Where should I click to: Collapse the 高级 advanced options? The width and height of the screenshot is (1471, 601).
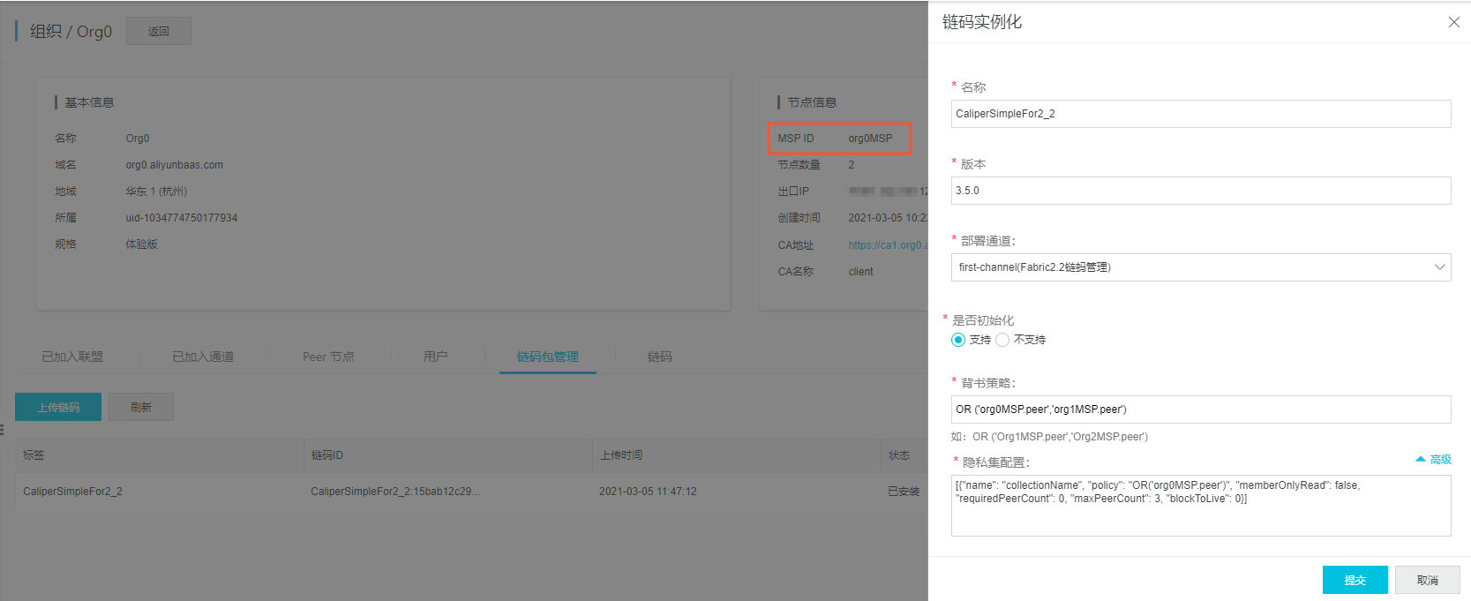click(x=1433, y=460)
